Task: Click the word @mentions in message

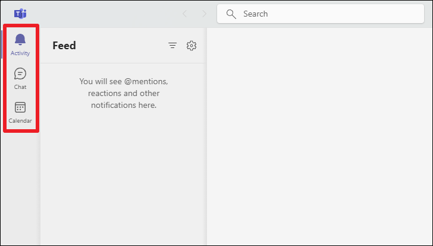Action: 146,81
